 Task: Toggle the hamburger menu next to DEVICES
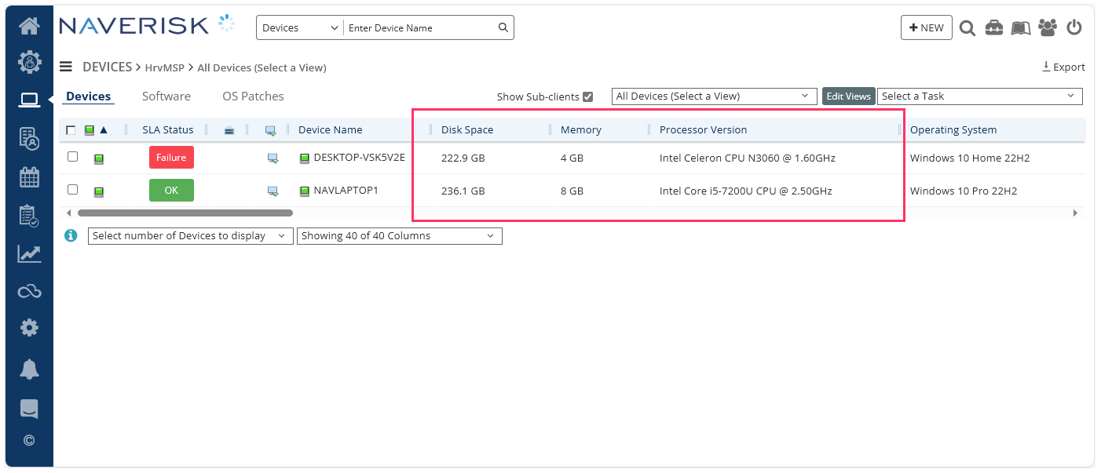[66, 67]
